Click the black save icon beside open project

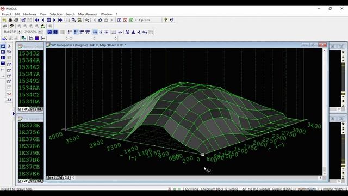click(x=10, y=20)
